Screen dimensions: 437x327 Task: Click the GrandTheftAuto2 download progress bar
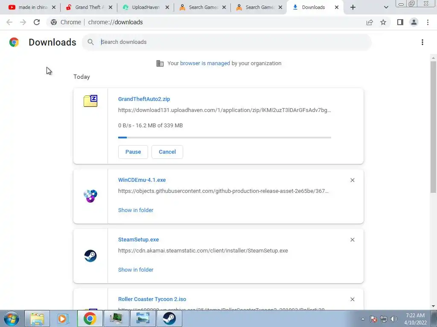(x=224, y=138)
